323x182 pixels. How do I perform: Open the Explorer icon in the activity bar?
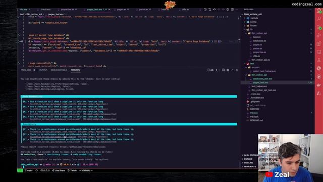tap(319, 11)
